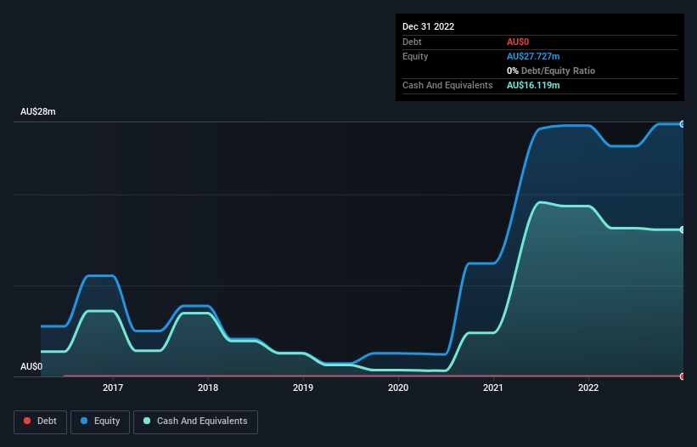Click the AU$16.119m cash value
Viewport: 697px width, 447px height.
533,85
